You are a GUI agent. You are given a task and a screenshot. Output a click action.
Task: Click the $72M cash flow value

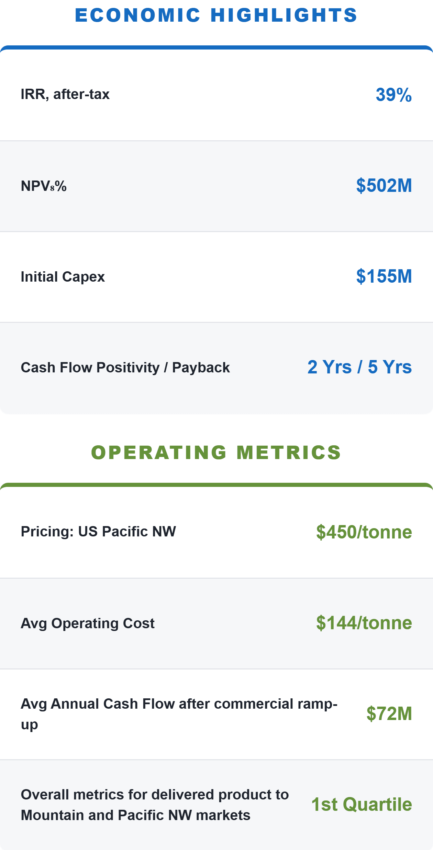point(389,713)
